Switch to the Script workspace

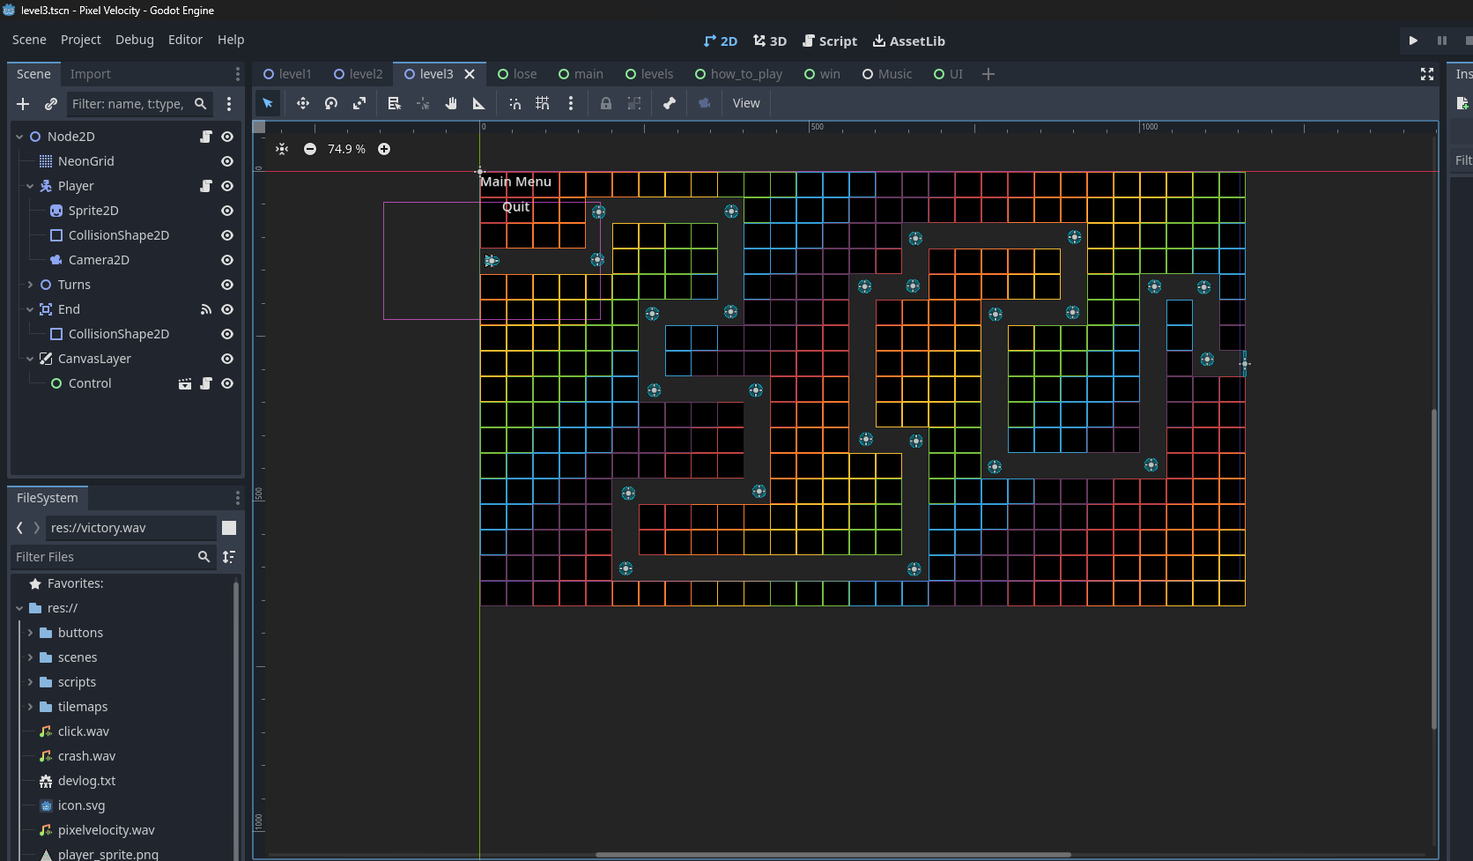click(829, 41)
